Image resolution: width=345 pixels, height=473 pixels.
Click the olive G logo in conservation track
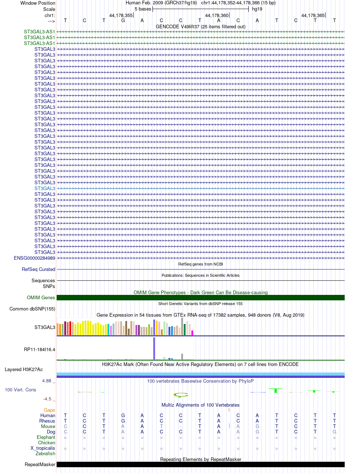[x=180, y=395]
